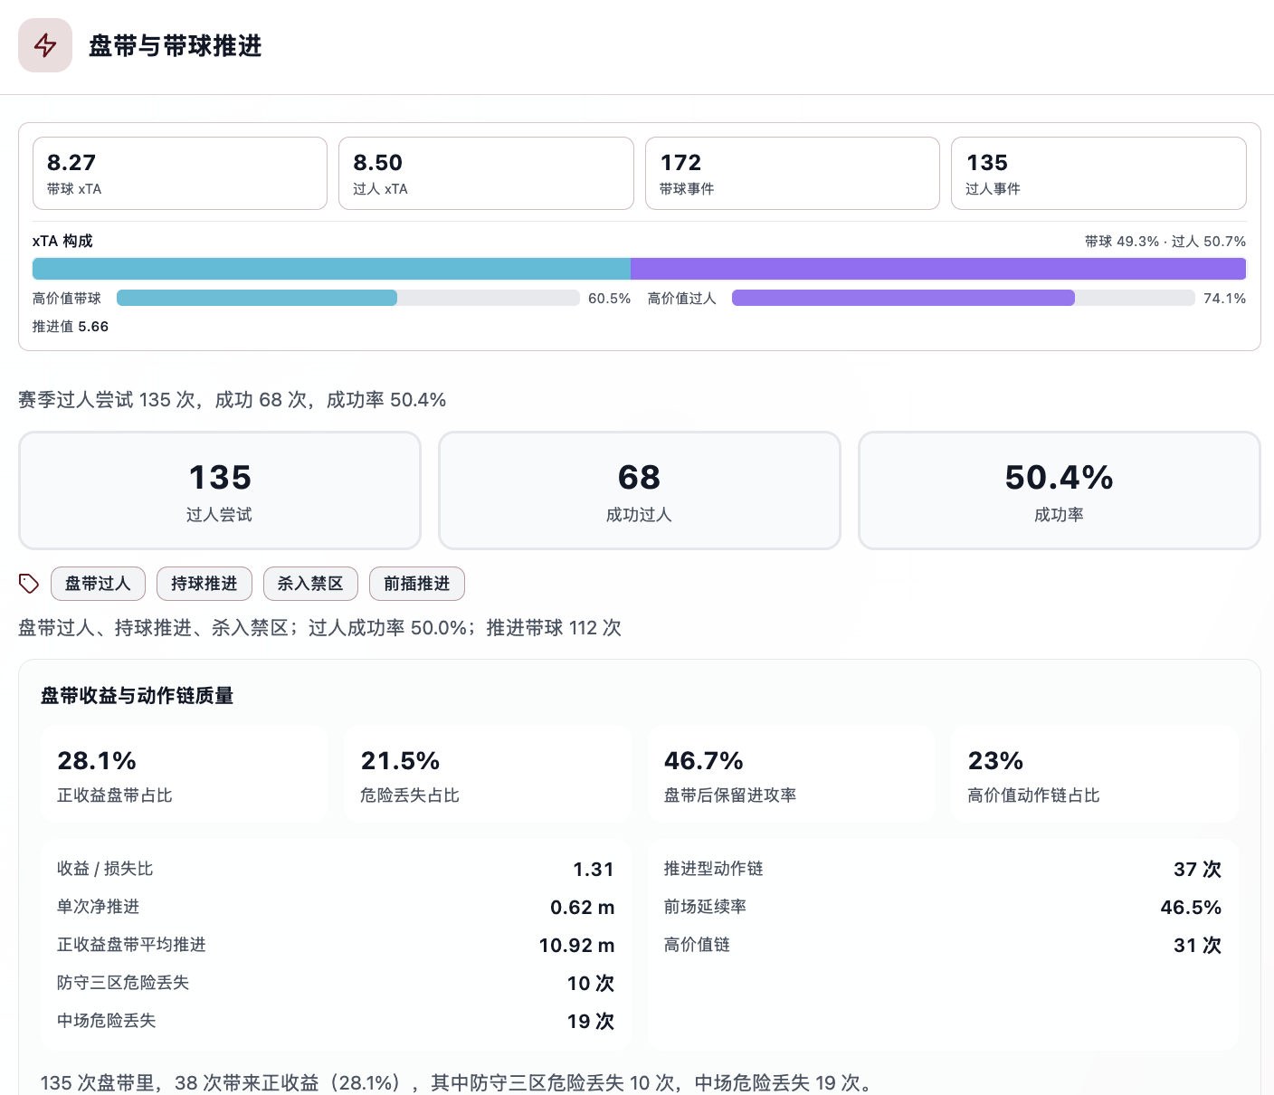This screenshot has width=1274, height=1095.
Task: Select the 盘带过人 tag
Action: tap(98, 584)
